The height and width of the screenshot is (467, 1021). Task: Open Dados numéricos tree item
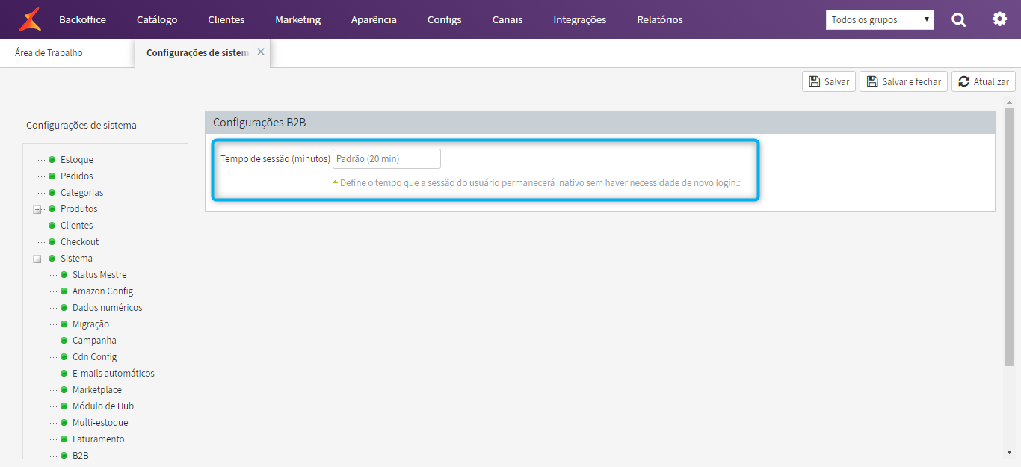tap(107, 307)
